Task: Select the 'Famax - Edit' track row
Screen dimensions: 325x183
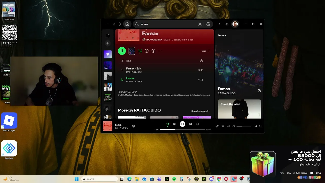Action: [165, 70]
